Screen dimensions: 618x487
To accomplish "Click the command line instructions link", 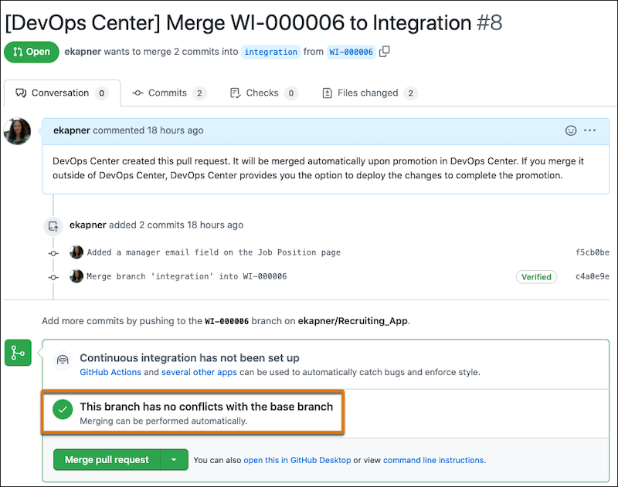I will (x=433, y=459).
